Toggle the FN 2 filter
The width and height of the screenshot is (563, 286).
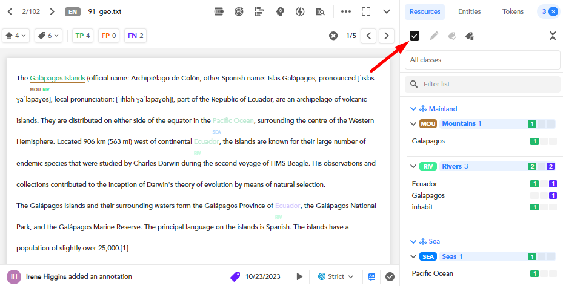tap(135, 36)
